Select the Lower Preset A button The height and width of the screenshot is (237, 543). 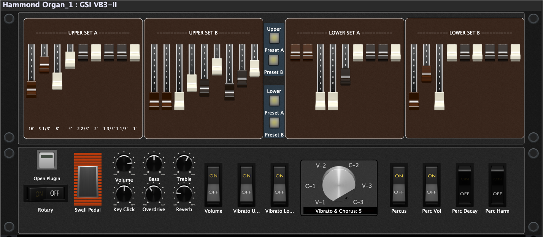pos(274,100)
